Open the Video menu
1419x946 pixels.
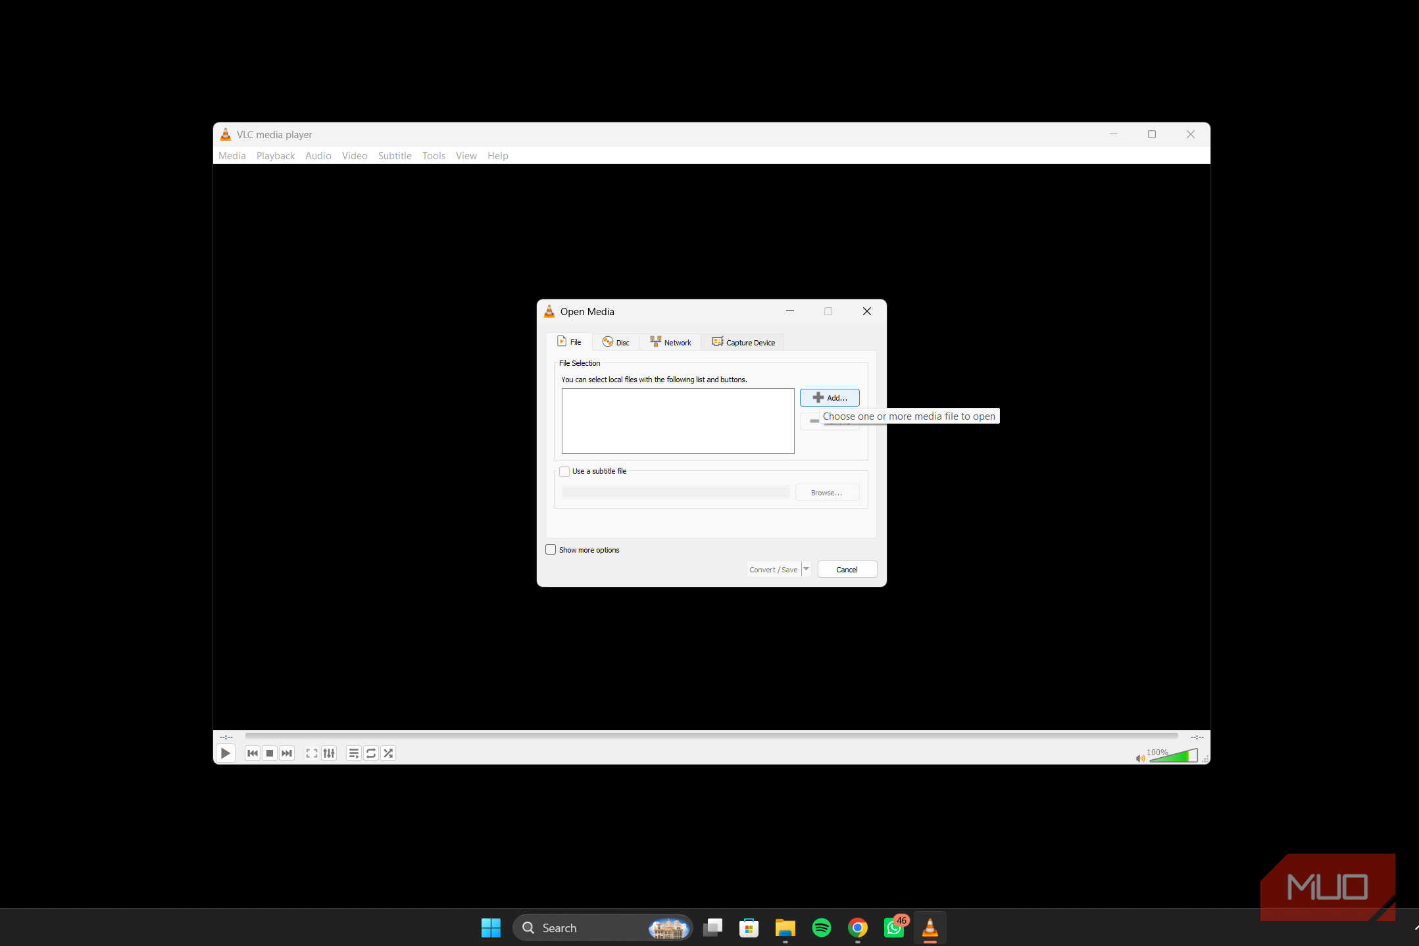click(355, 156)
